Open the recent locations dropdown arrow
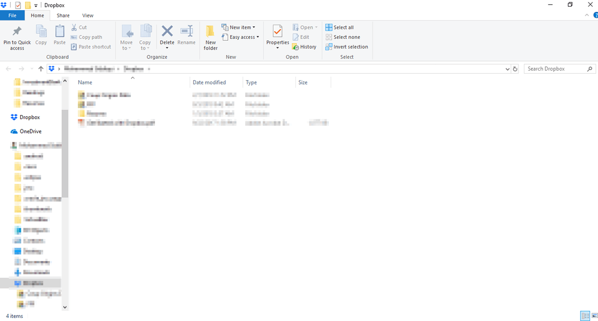 [x=31, y=69]
